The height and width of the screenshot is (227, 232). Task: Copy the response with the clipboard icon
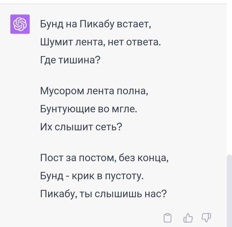(168, 217)
